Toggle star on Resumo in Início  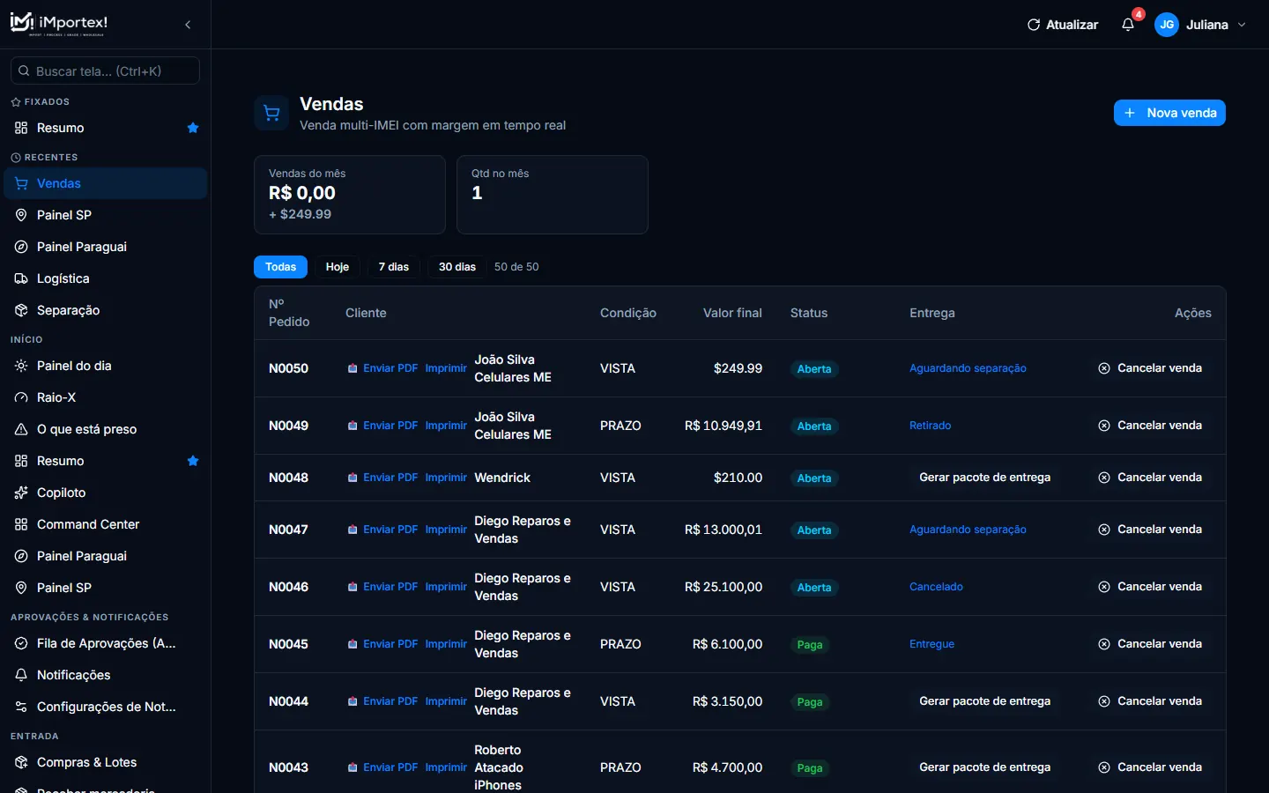tap(193, 461)
